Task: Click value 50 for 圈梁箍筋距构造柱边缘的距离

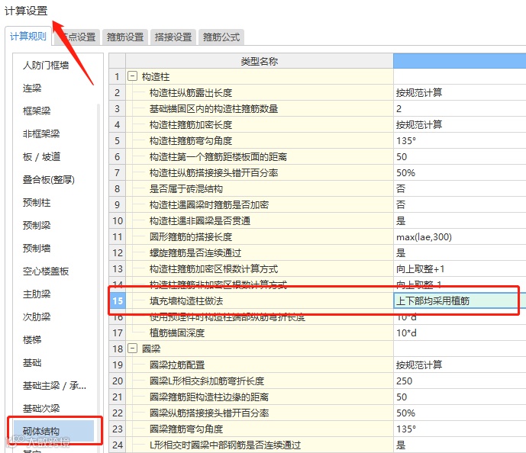Action: (460, 397)
